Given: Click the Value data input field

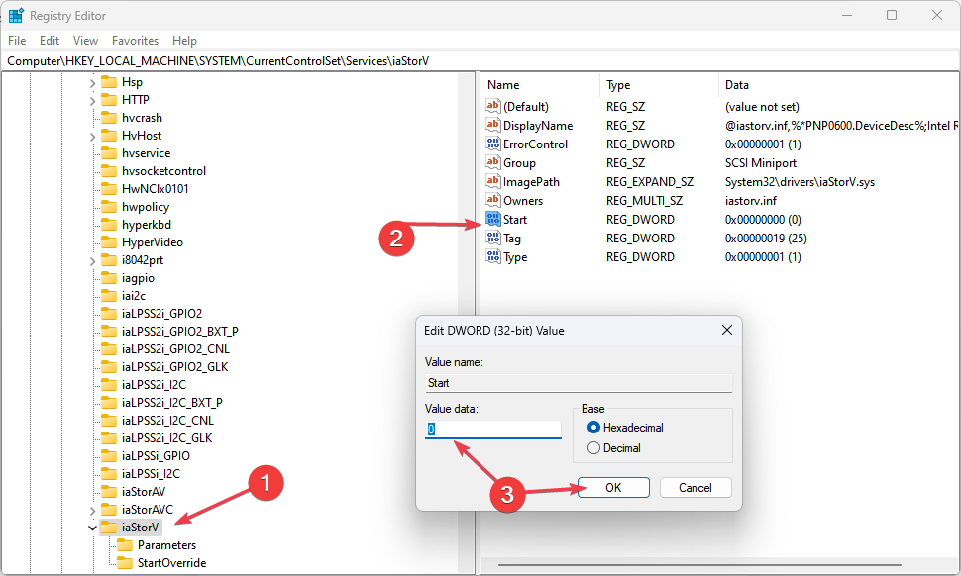Looking at the screenshot, I should (x=492, y=430).
